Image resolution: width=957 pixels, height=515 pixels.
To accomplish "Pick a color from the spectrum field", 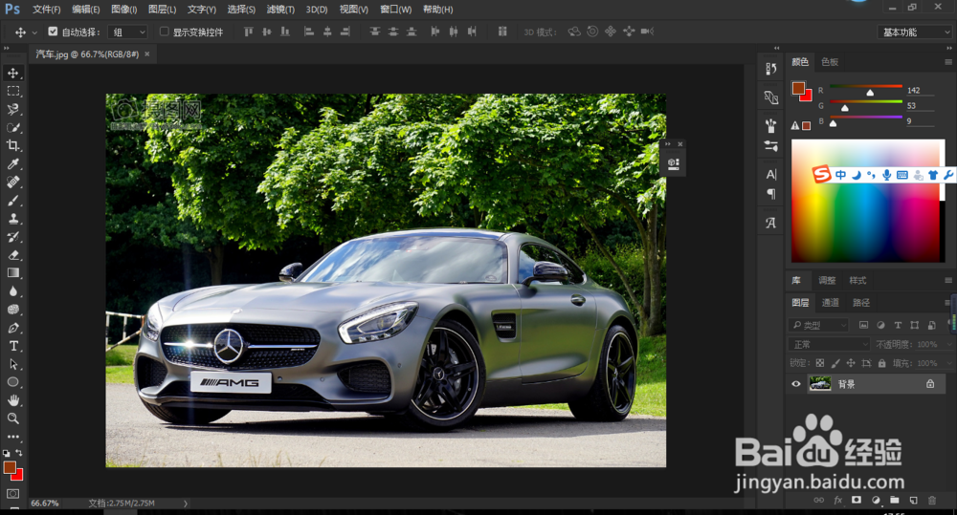I will [867, 201].
